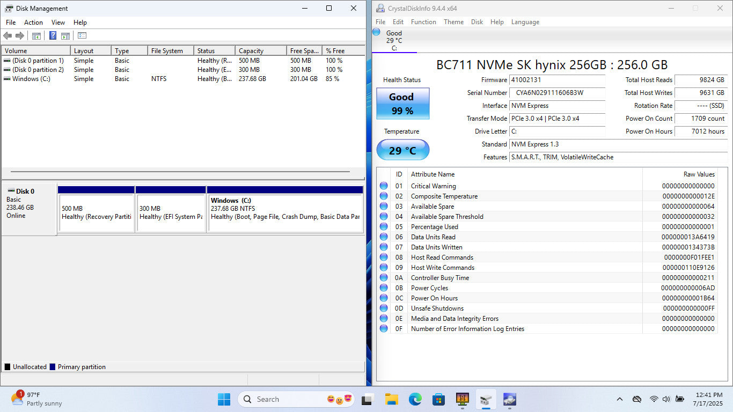Click the grey Back arrow in Disk Management

point(8,36)
